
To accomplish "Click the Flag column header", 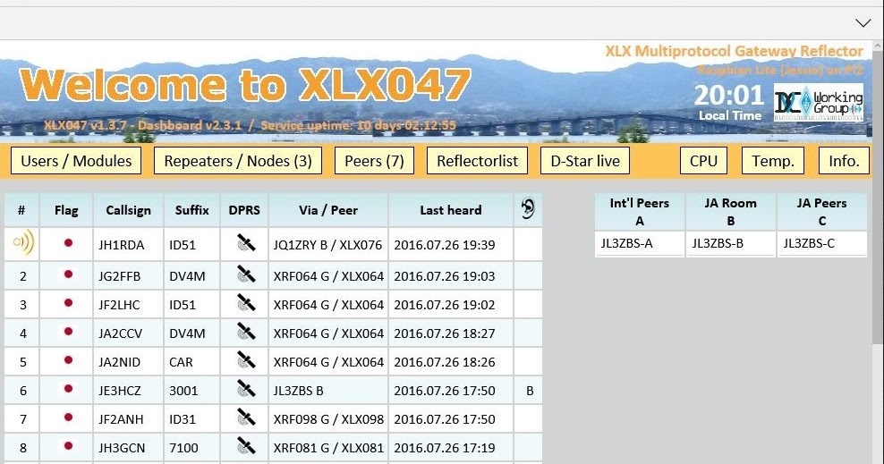I will 66,211.
